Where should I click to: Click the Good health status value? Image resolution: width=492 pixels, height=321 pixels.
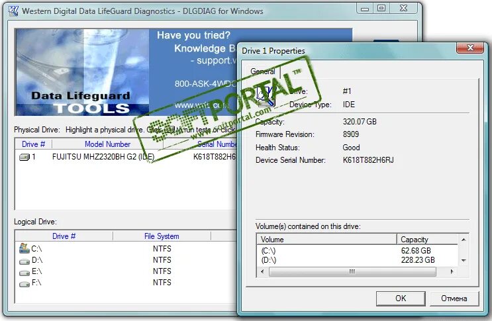[351, 148]
